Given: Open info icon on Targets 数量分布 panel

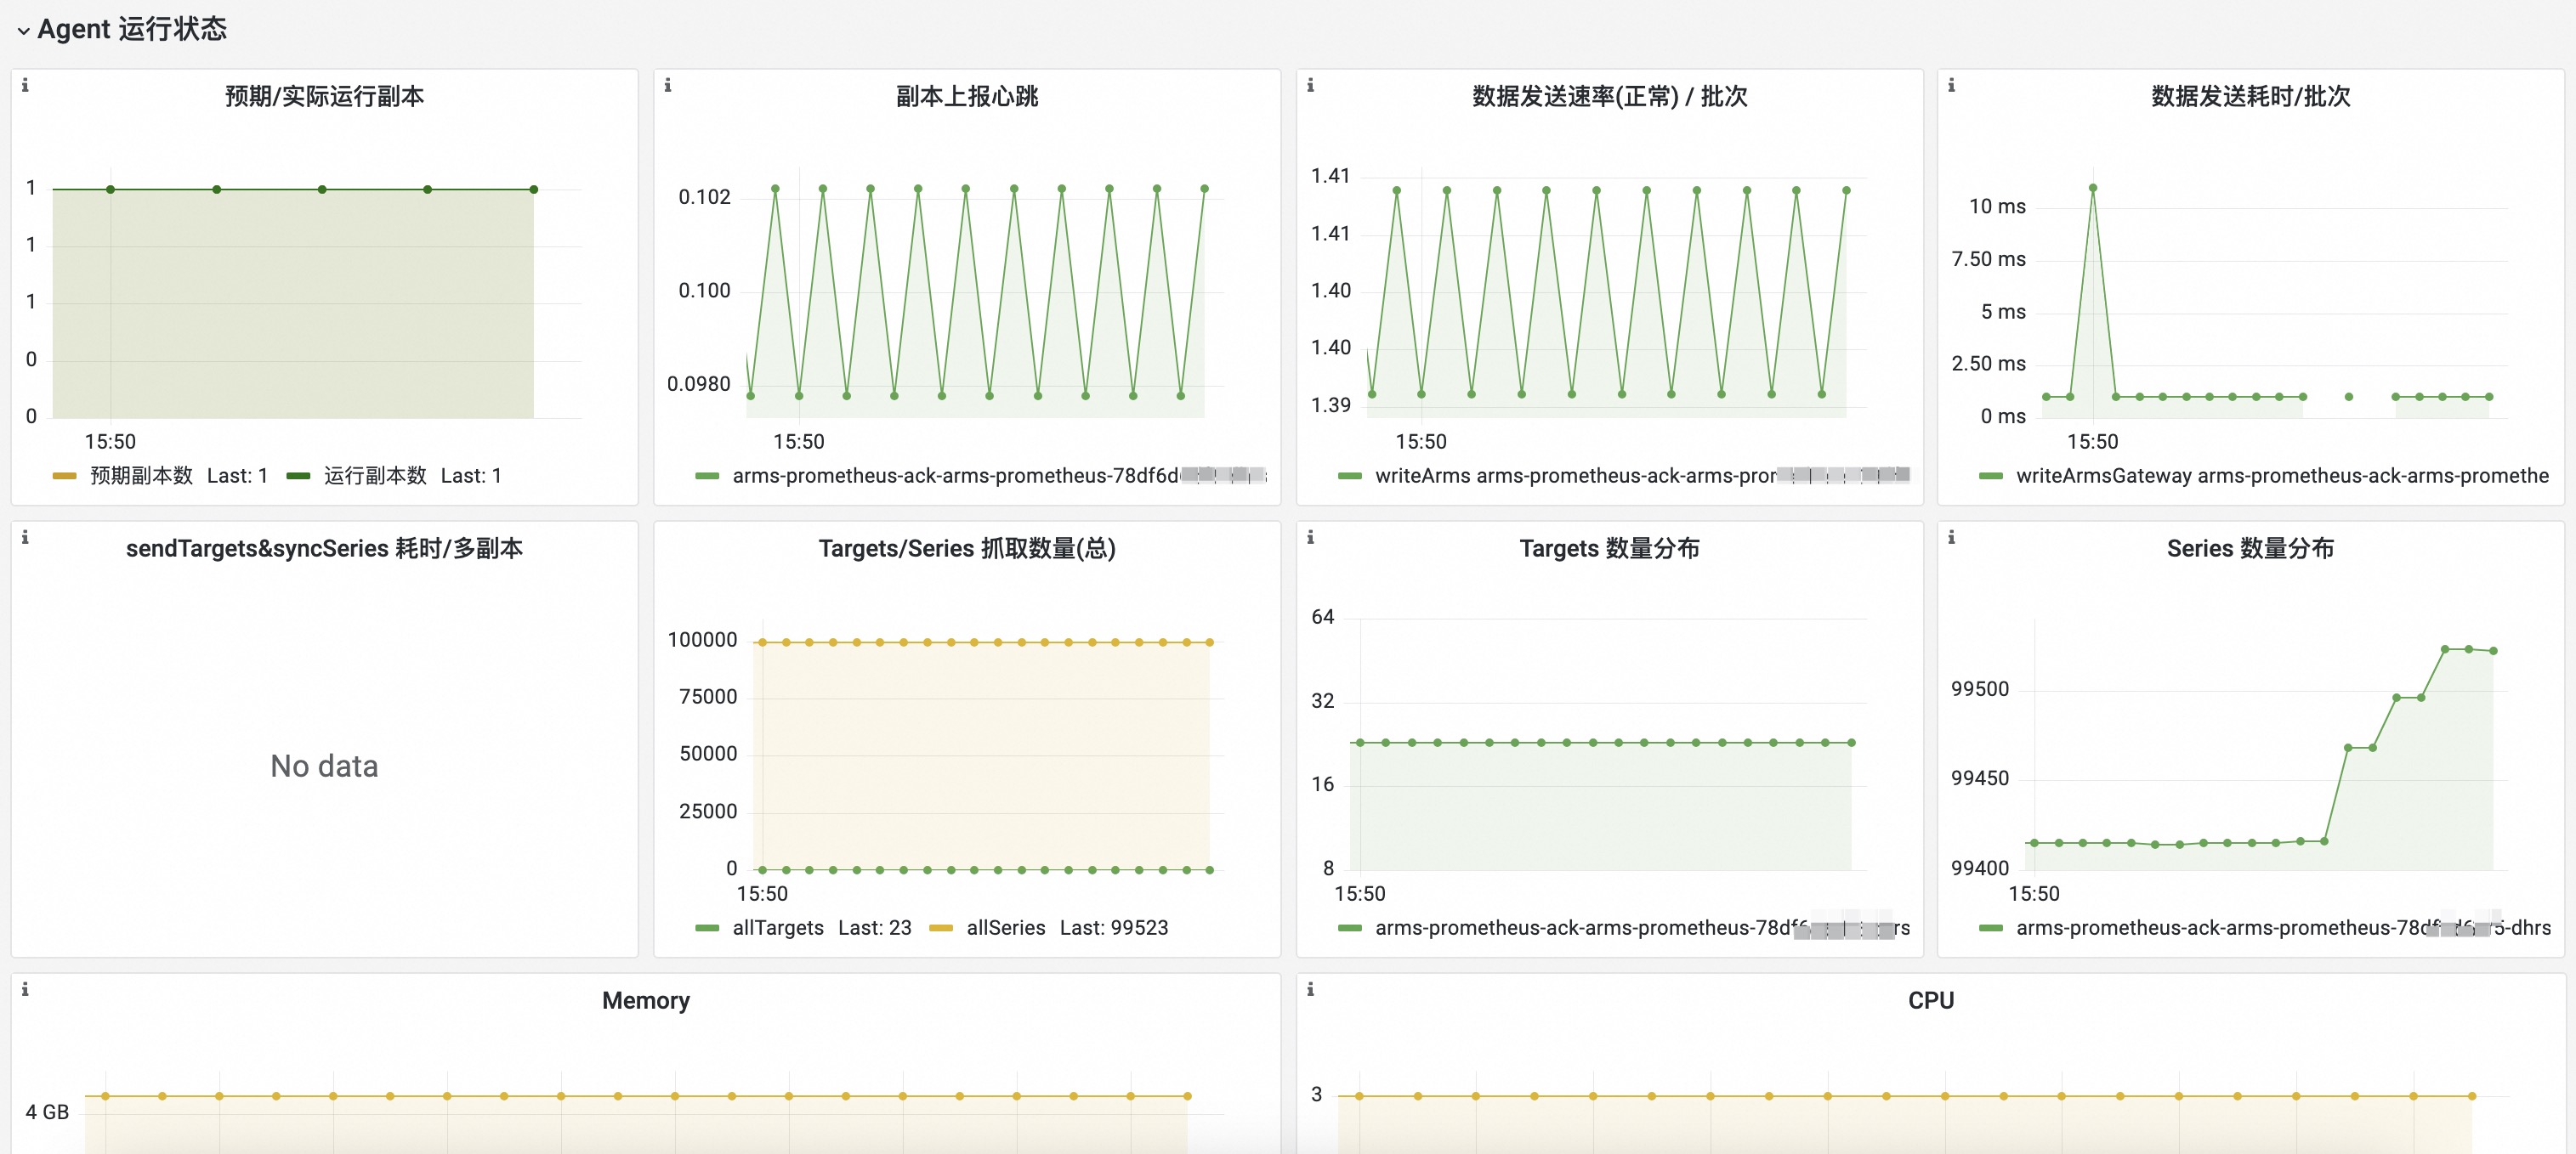Looking at the screenshot, I should coord(1310,538).
